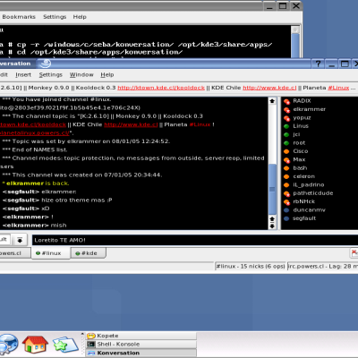Click the Kopete taskbar entry icon
Image resolution: width=358 pixels, height=358 pixels.
[x=90, y=336]
